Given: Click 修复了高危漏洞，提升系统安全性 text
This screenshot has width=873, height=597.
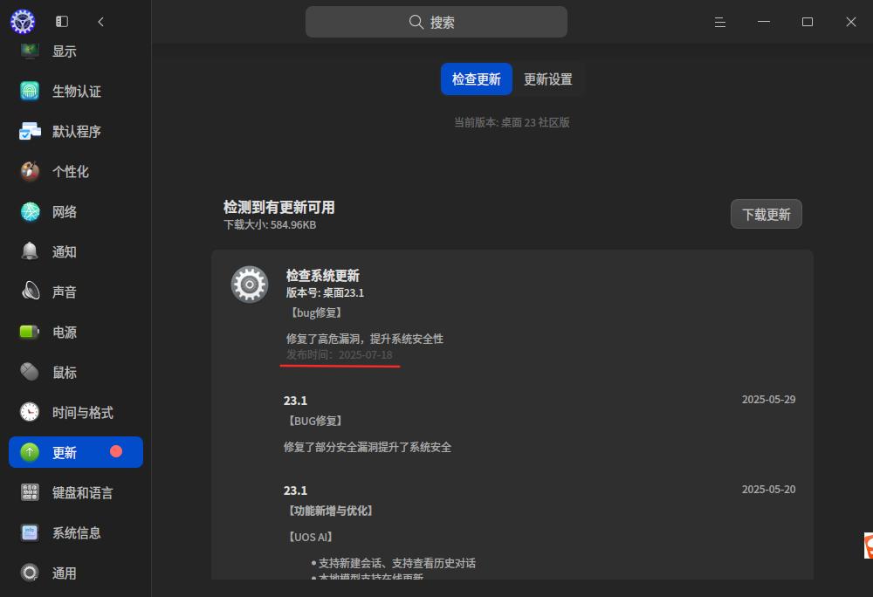Looking at the screenshot, I should [365, 339].
